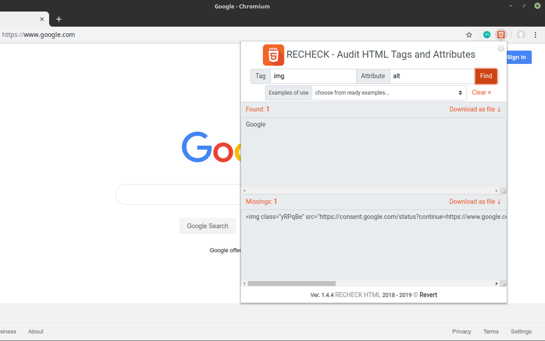Open the Privacy link in footer
The image size is (545, 341).
pyautogui.click(x=462, y=332)
